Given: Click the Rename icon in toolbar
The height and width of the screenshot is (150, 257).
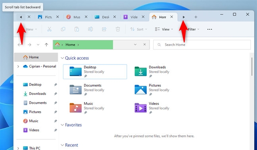Looking at the screenshot, I should tap(90, 29).
